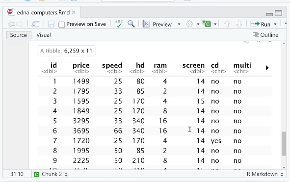Go to previous chunk up arrow
290x182 pixels.
tap(227, 24)
